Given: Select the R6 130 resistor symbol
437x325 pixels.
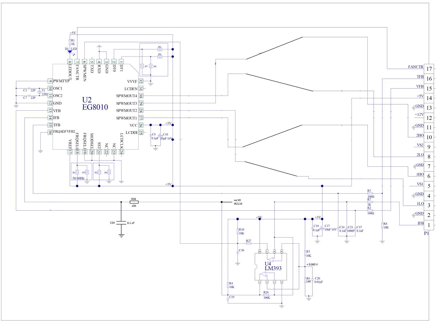Looking at the screenshot, I should click(x=305, y=279).
